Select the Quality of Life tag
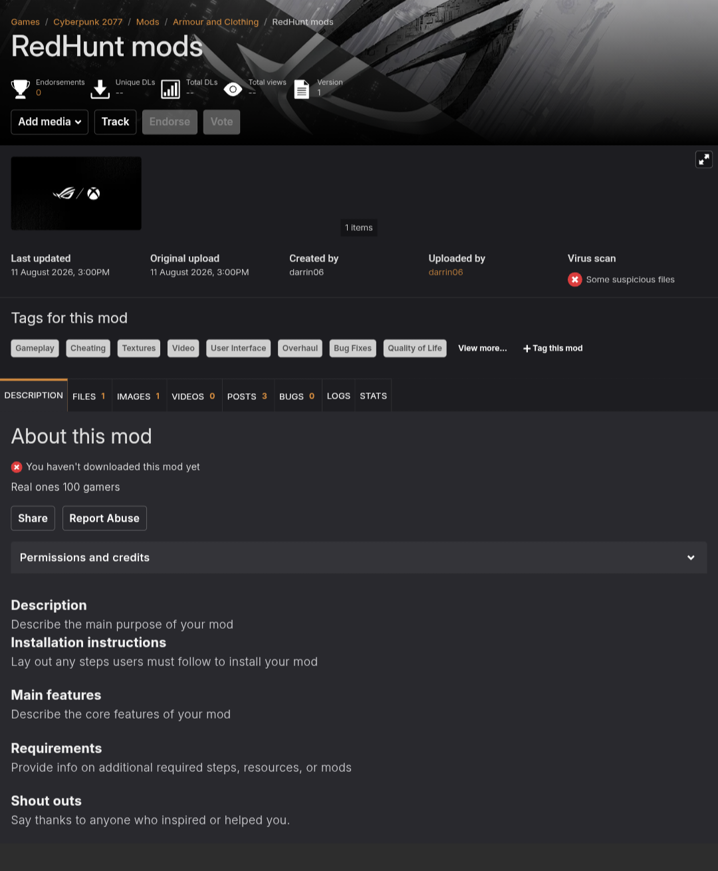 coord(415,348)
